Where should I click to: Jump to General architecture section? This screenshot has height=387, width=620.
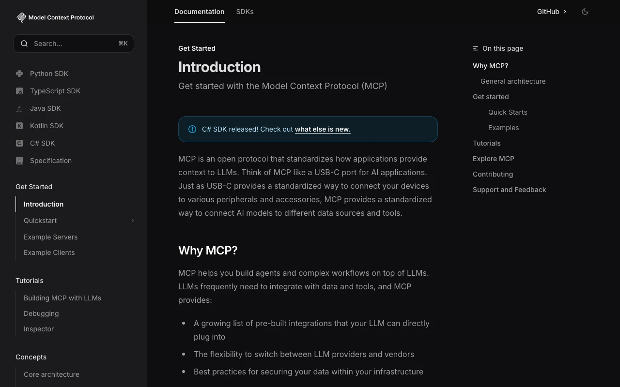(513, 81)
